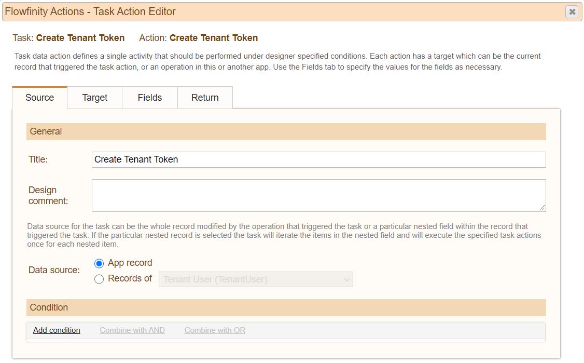Click the action name 'Create Tenant Token' in the header
This screenshot has width=584, height=363.
[x=214, y=38]
